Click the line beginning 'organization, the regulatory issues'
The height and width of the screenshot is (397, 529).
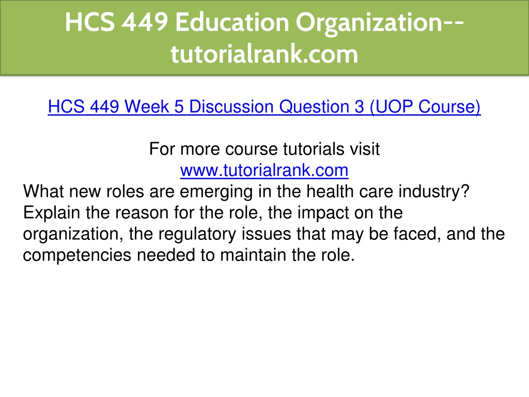(264, 234)
